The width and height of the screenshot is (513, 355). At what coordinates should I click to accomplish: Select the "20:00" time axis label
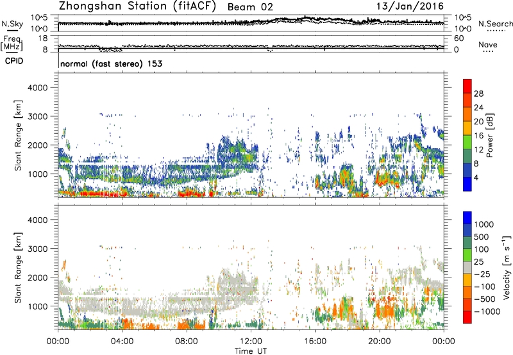click(x=380, y=342)
